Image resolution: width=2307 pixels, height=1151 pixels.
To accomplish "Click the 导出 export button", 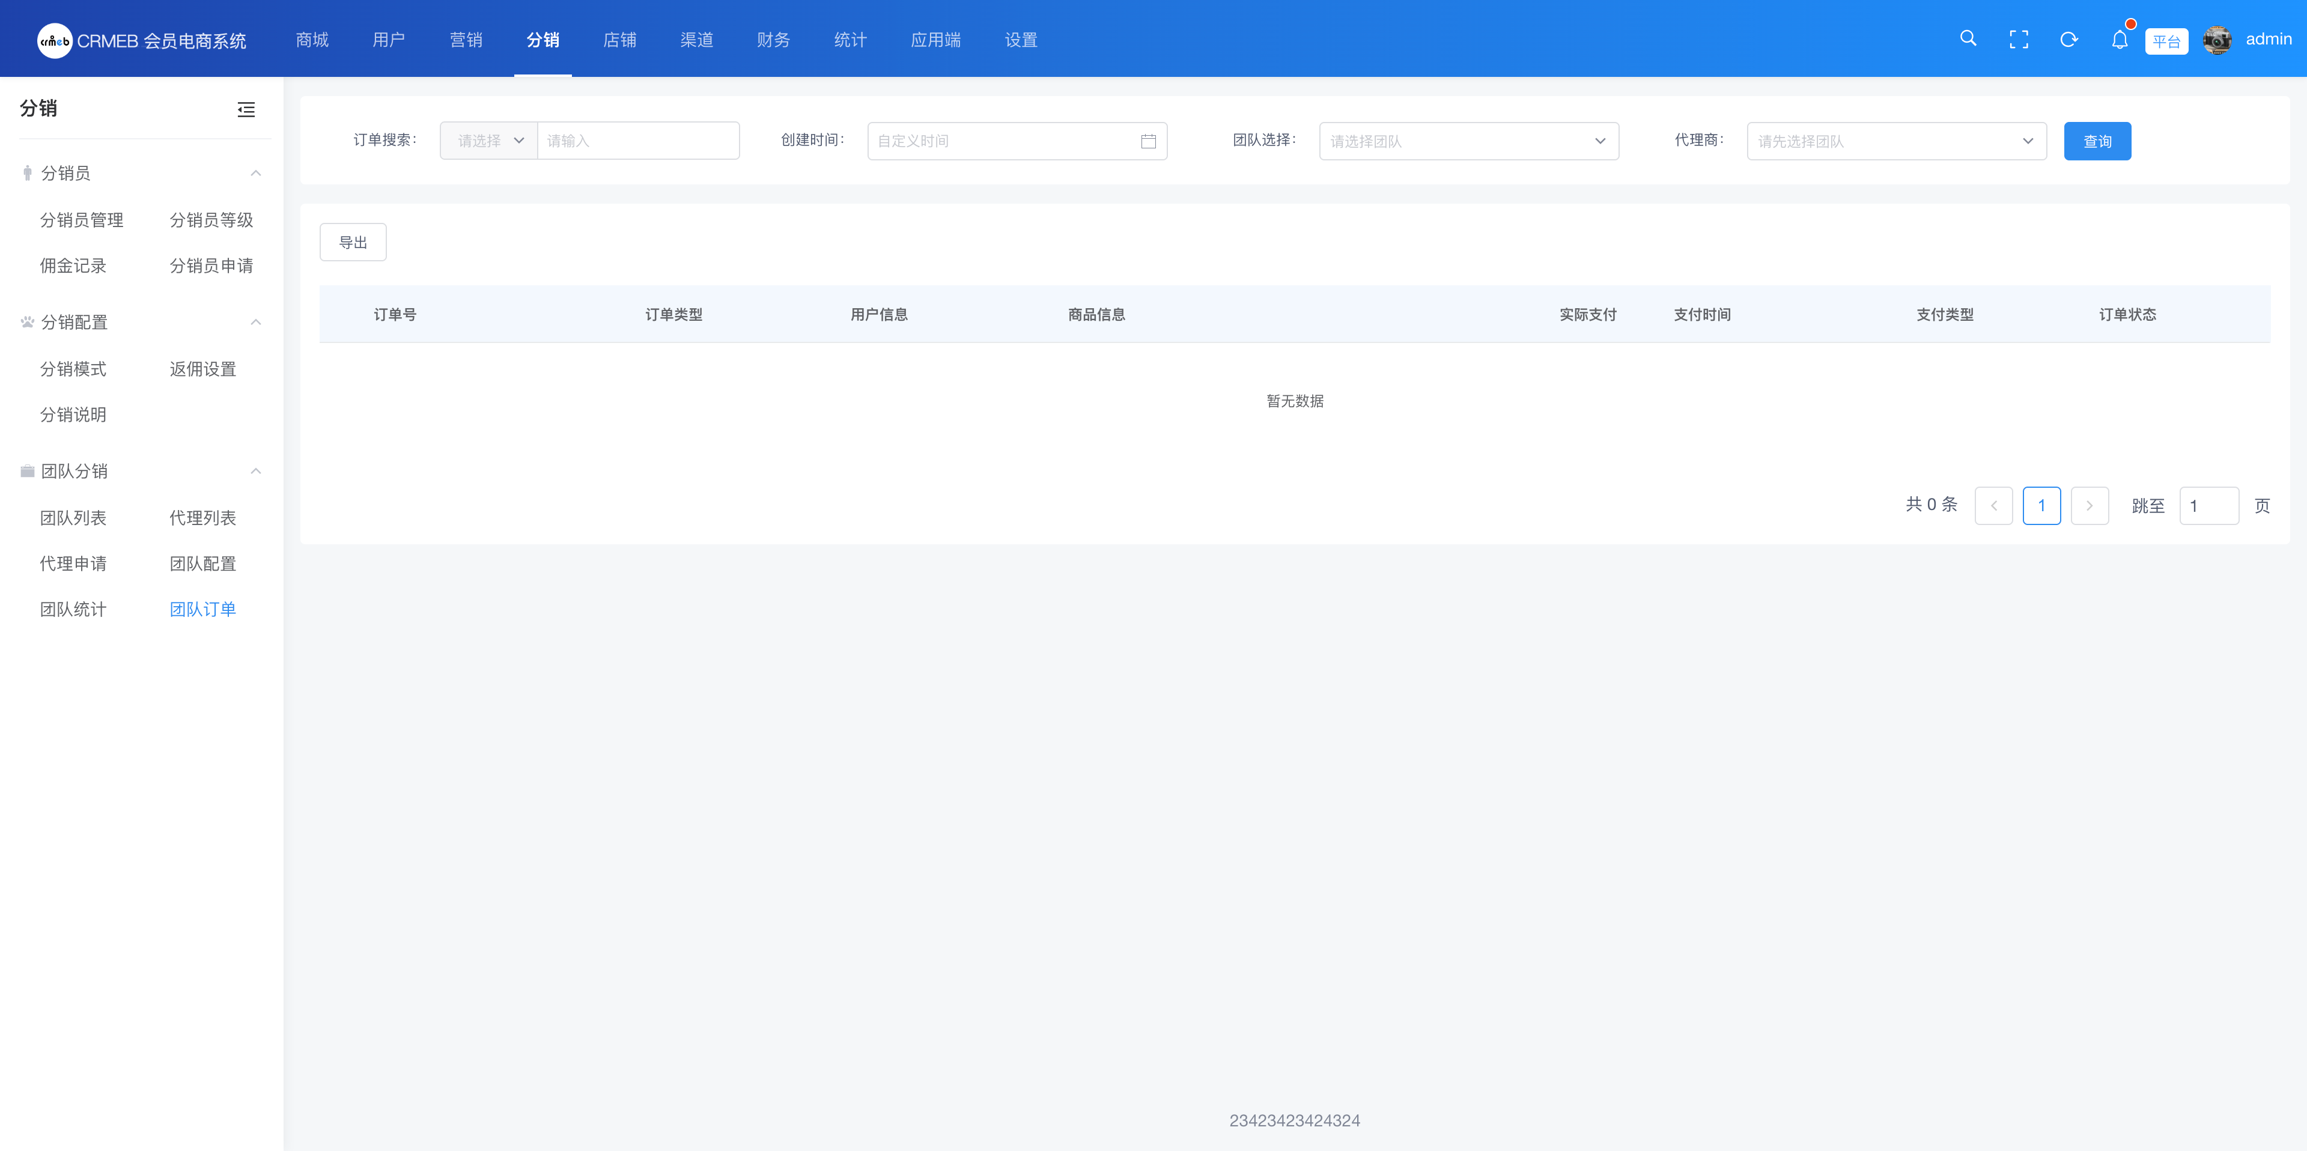I will 353,243.
